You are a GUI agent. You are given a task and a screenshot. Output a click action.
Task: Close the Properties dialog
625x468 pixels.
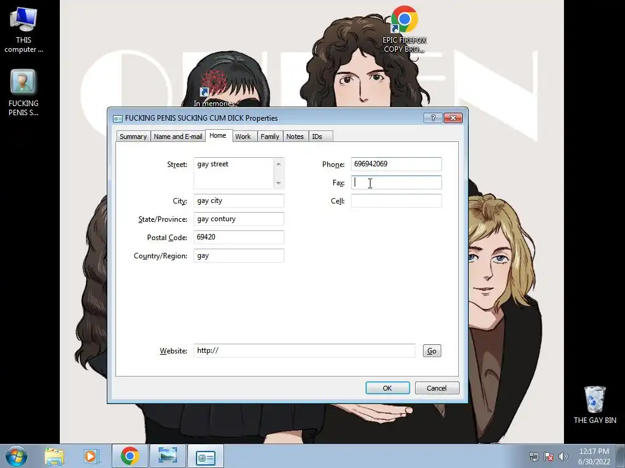453,118
